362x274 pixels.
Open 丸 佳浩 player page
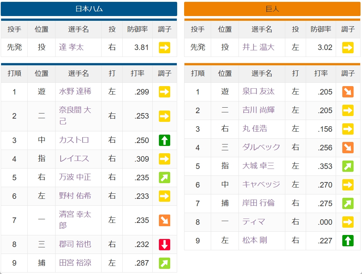coord(255,128)
